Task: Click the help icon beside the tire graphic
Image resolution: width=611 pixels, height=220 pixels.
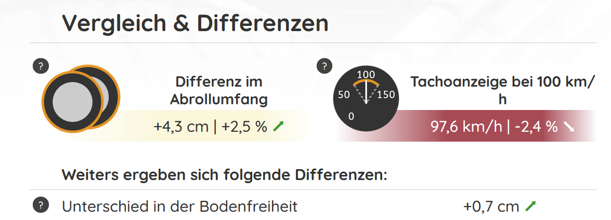Action: pyautogui.click(x=41, y=66)
